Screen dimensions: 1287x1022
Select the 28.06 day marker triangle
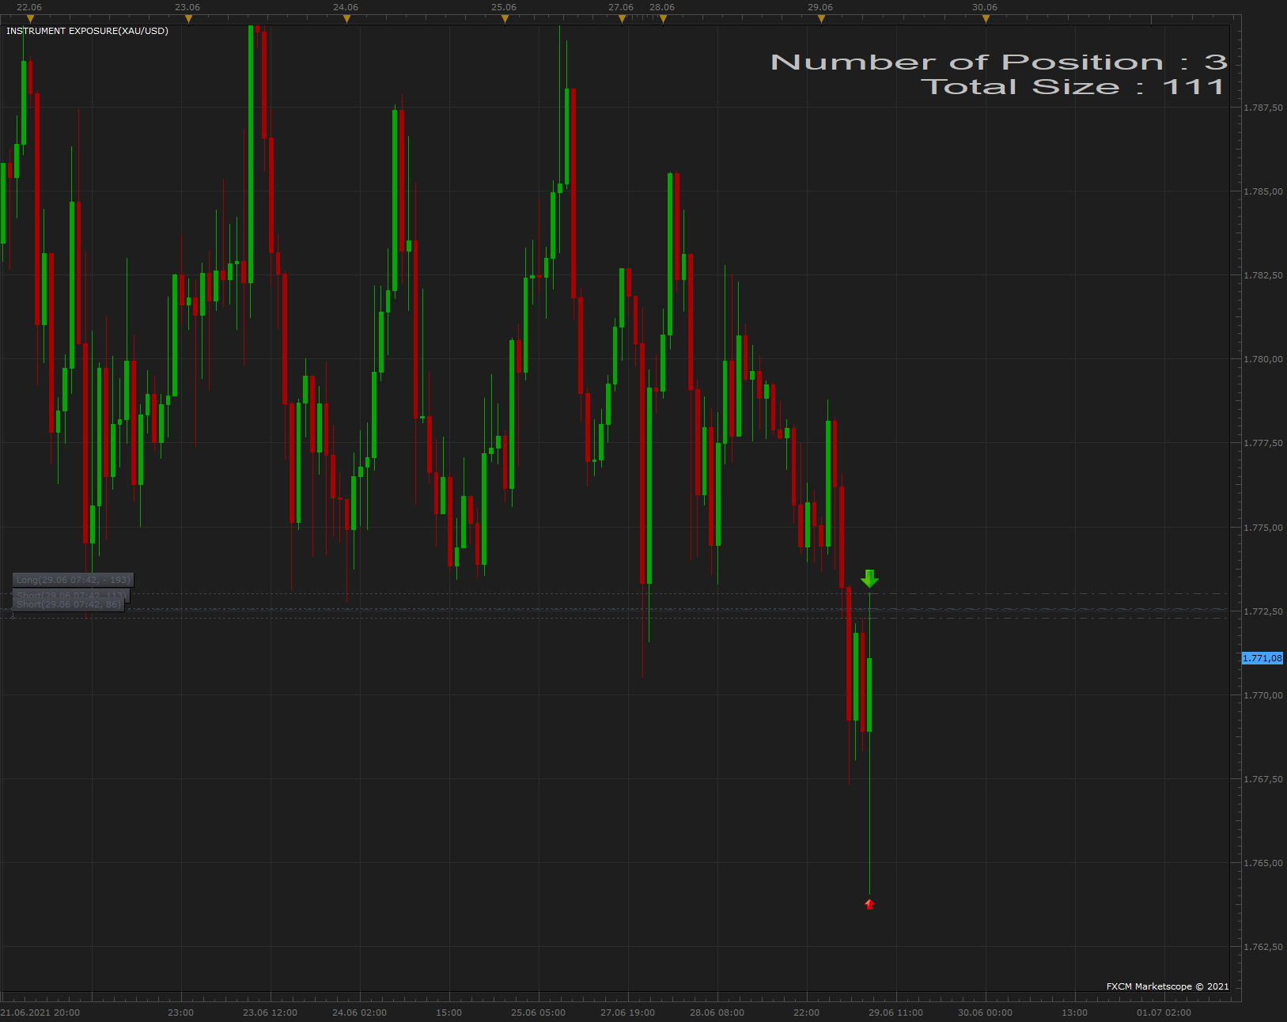tap(663, 19)
